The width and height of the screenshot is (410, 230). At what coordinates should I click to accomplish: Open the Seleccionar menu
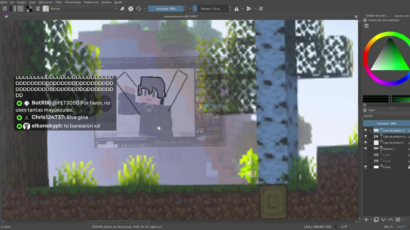tap(45, 2)
